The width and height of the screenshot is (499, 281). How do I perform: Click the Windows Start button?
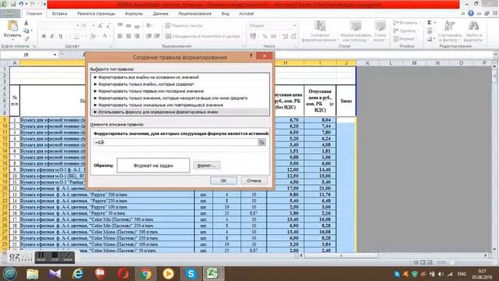(x=10, y=274)
